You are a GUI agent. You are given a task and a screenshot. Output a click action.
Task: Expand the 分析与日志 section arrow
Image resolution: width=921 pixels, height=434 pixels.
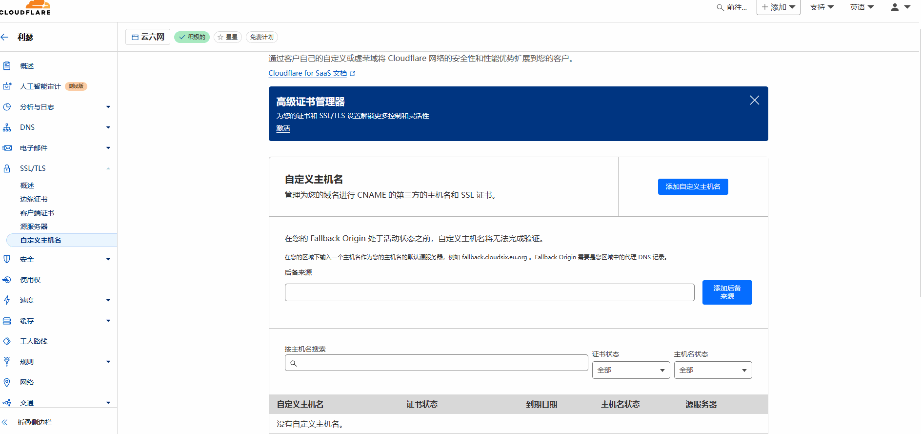pos(108,107)
